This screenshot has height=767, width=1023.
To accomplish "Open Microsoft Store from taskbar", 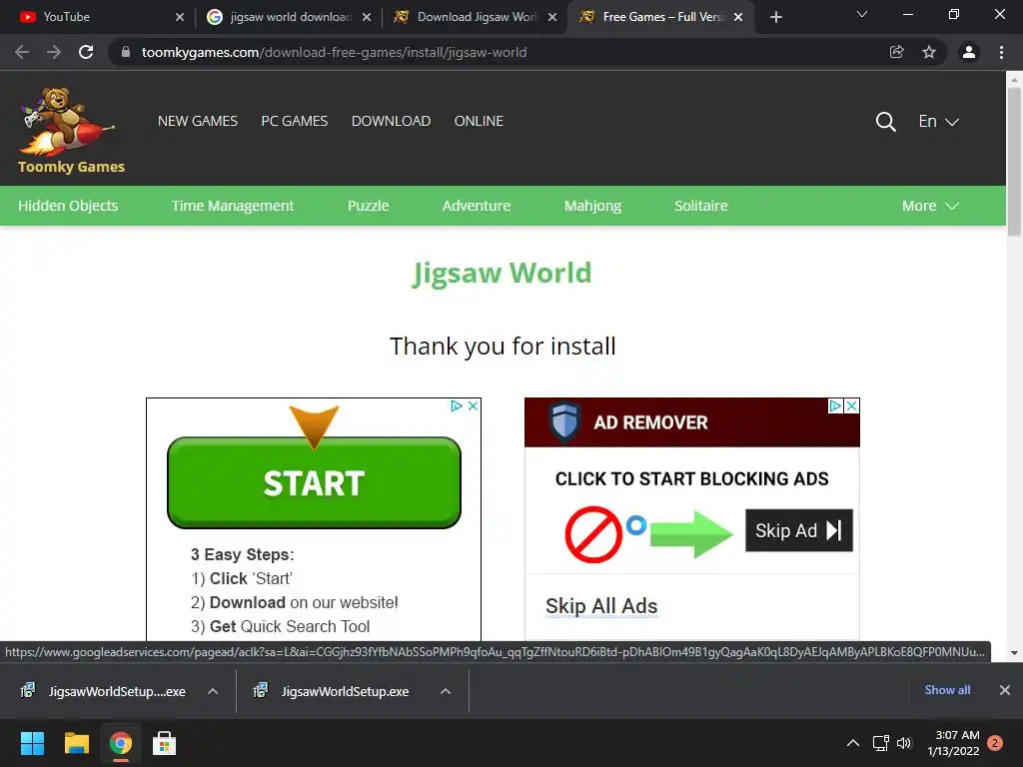I will point(164,743).
